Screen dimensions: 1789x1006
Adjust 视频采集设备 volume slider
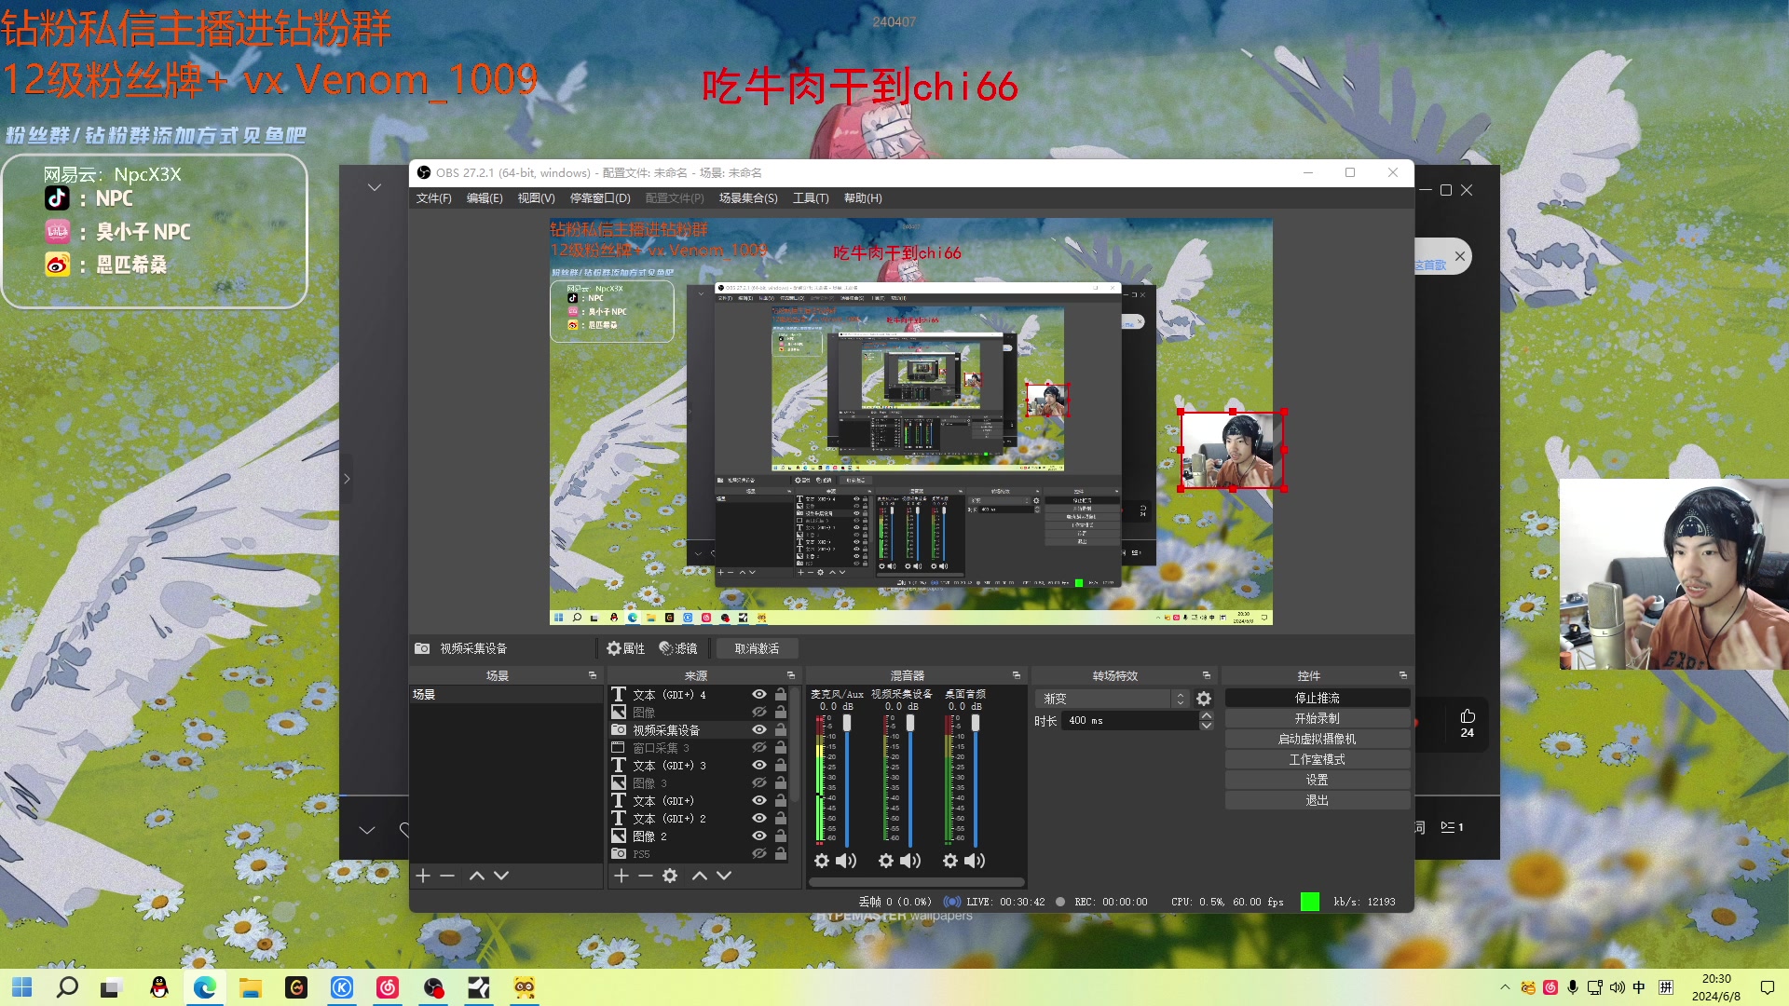[910, 723]
